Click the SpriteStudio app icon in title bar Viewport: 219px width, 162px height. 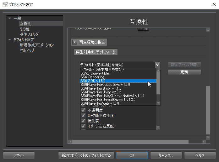point(5,4)
